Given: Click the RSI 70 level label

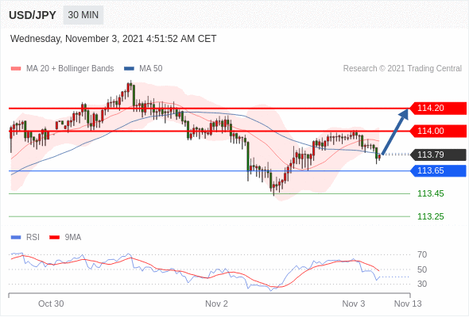Looking at the screenshot, I should 422,254.
